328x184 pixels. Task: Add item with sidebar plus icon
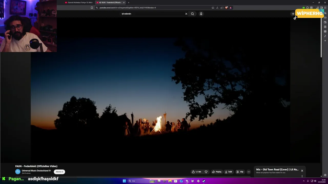point(325,41)
